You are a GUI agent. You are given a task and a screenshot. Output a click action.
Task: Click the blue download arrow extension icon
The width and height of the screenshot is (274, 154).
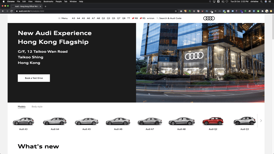pyautogui.click(x=254, y=11)
